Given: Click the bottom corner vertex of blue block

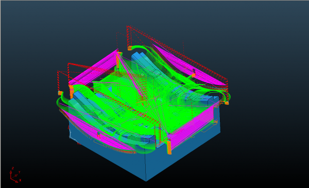Looking at the screenshot, I should click(146, 180).
